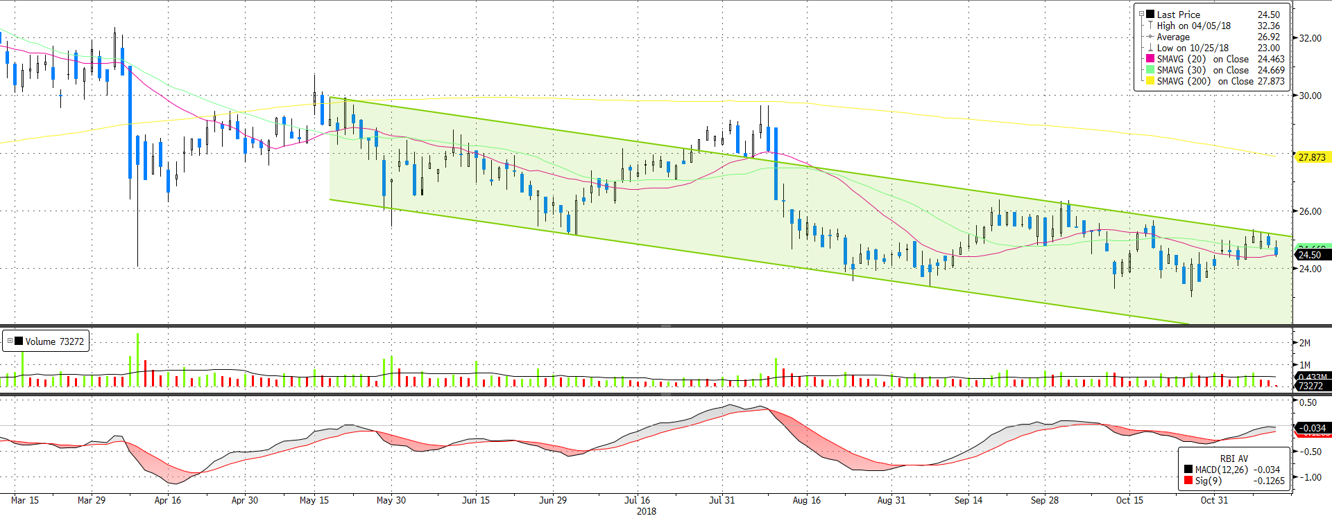Click legend value 32.36
This screenshot has height=516, width=1332.
pyautogui.click(x=1269, y=26)
